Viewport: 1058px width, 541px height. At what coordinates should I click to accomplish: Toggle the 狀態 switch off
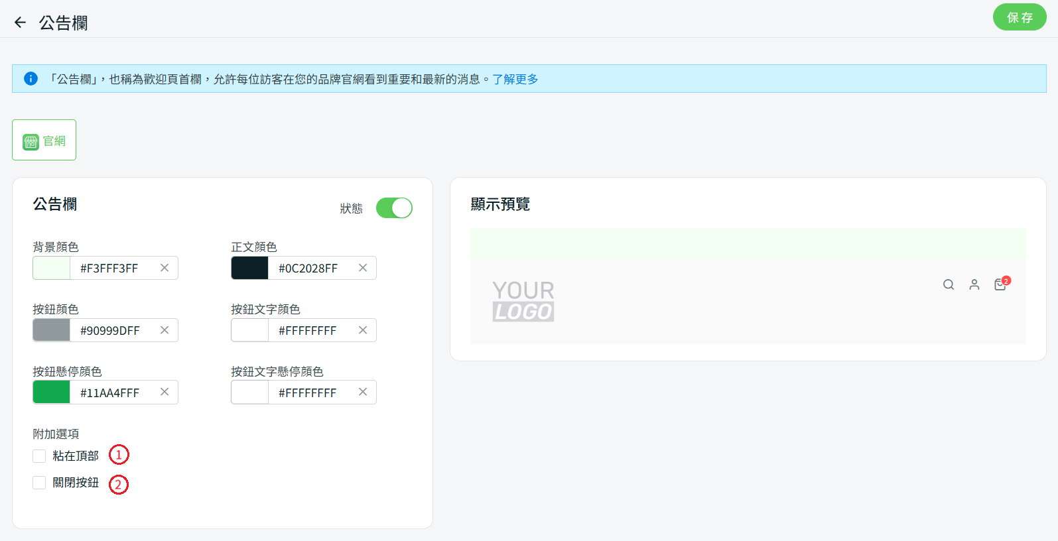[x=394, y=208]
